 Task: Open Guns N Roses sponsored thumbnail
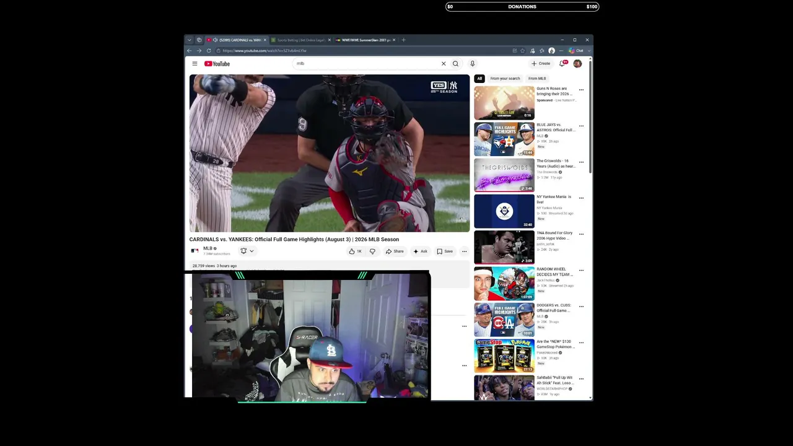pos(504,102)
